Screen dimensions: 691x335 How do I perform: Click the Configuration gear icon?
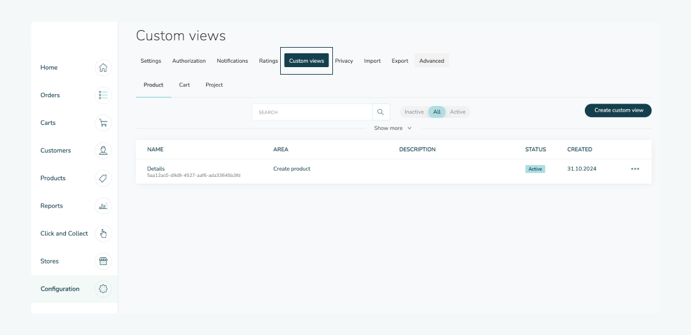pyautogui.click(x=103, y=289)
